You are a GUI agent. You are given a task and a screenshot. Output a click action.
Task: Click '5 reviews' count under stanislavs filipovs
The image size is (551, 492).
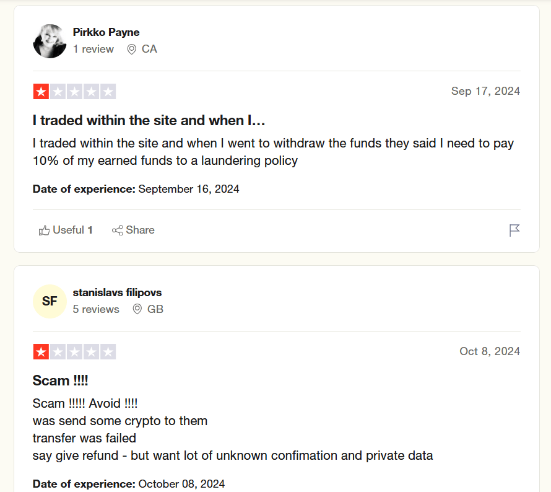(96, 309)
